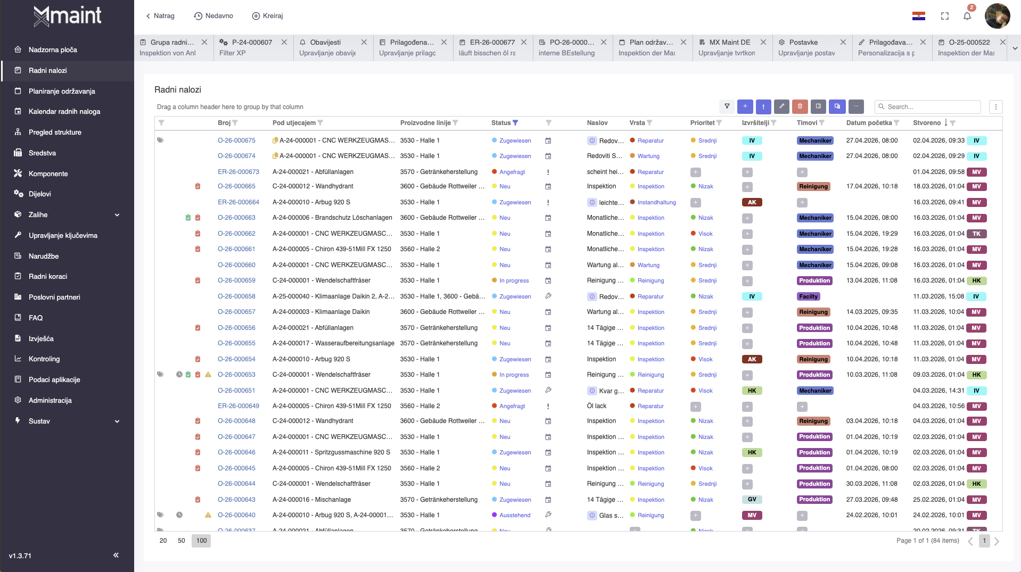Open the Status column filter
This screenshot has width=1021, height=572.
click(x=515, y=123)
